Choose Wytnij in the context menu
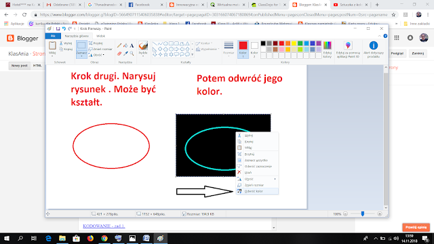434x244 pixels. pos(258,136)
